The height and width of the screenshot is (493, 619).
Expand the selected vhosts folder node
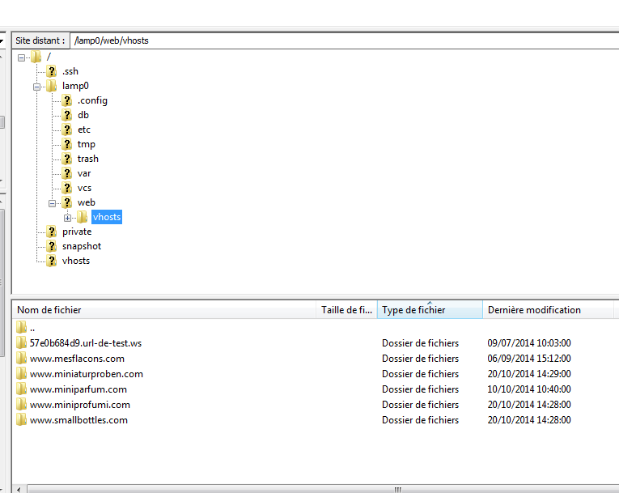pyautogui.click(x=67, y=218)
